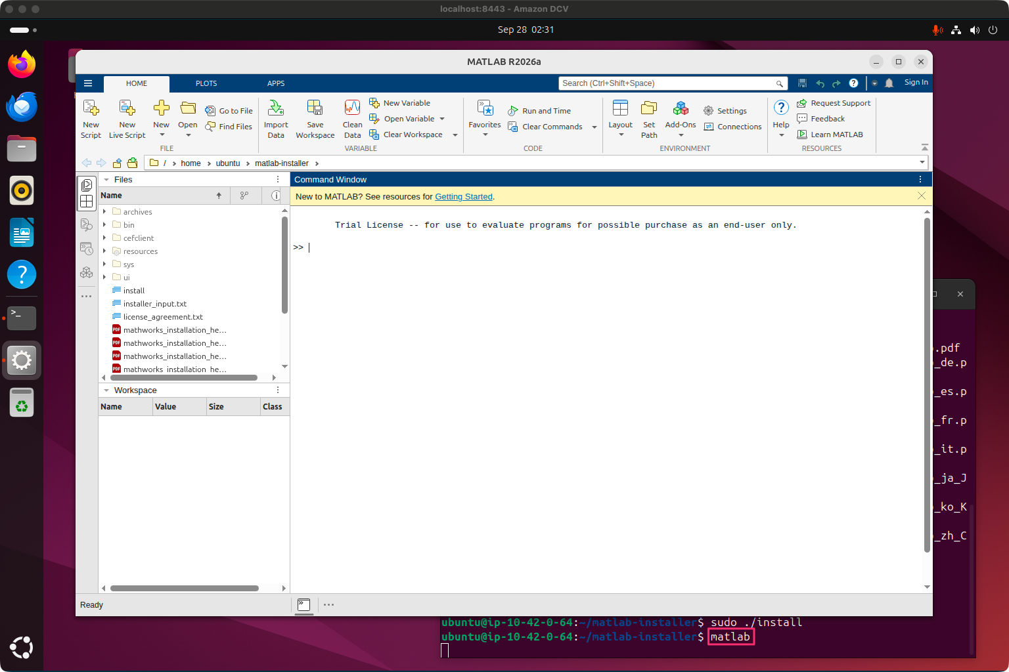Screen dimensions: 1009x672
Task: Open Clear Workspace dropdown arrow
Action: [x=455, y=135]
